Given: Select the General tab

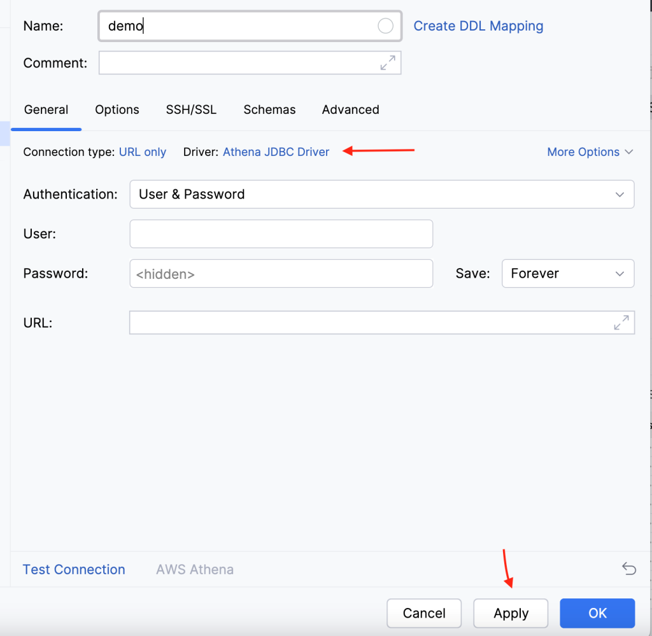Looking at the screenshot, I should [x=46, y=110].
